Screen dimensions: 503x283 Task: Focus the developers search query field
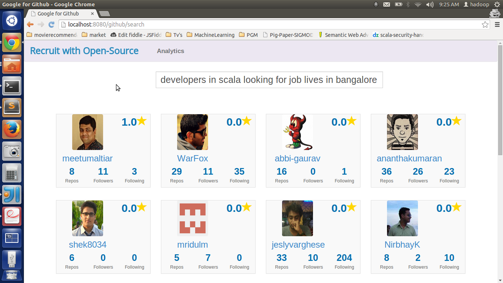click(269, 80)
